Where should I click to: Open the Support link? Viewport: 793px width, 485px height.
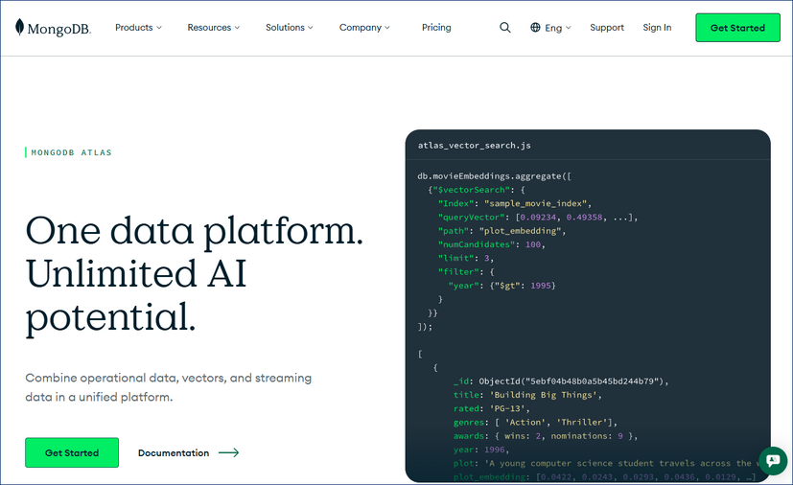607,27
